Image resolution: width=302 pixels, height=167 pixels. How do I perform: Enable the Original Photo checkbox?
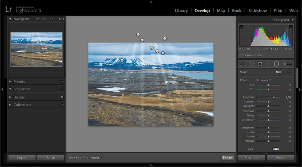point(241,55)
